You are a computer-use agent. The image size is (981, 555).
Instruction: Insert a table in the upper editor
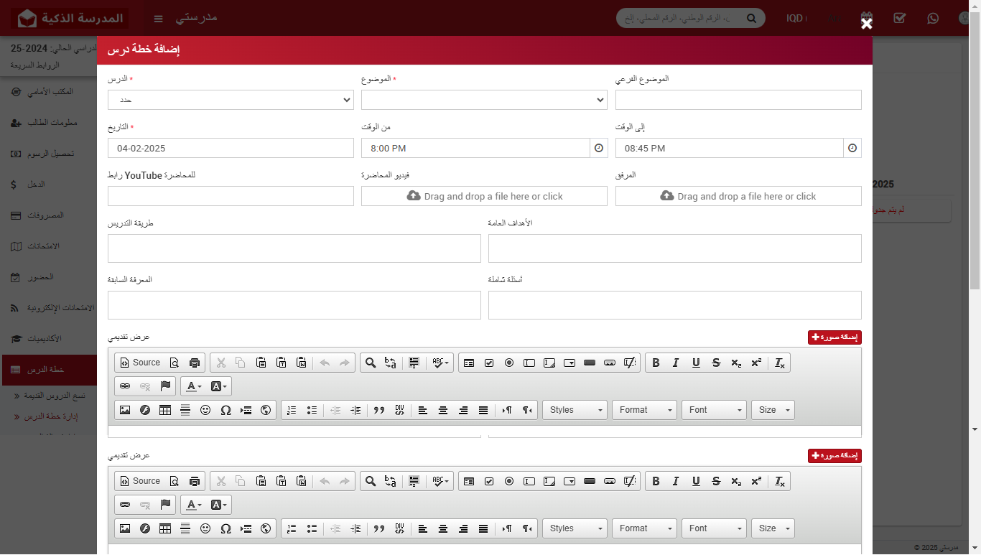165,410
